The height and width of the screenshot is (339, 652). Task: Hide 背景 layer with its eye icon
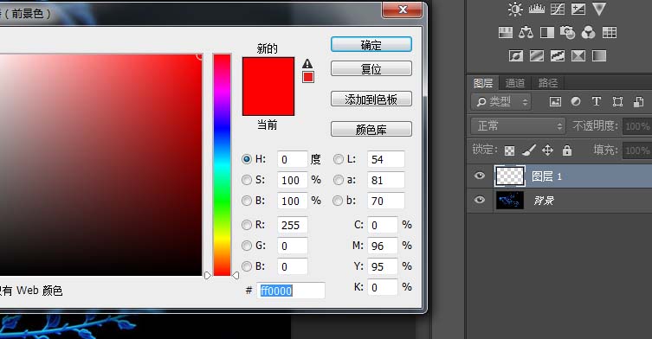pyautogui.click(x=480, y=200)
